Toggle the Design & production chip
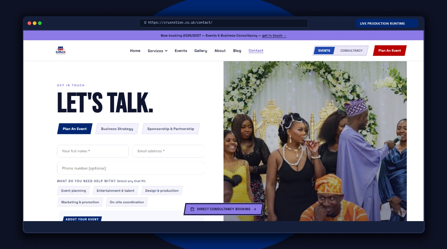 point(162,191)
